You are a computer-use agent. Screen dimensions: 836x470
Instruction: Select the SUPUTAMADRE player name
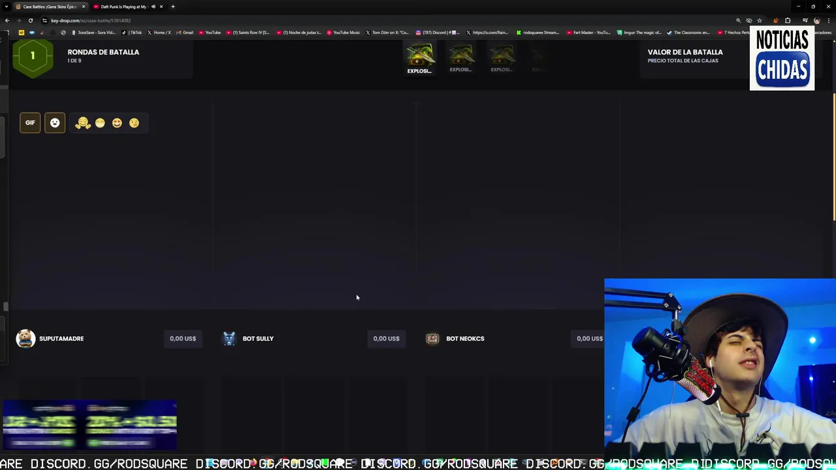(x=61, y=338)
